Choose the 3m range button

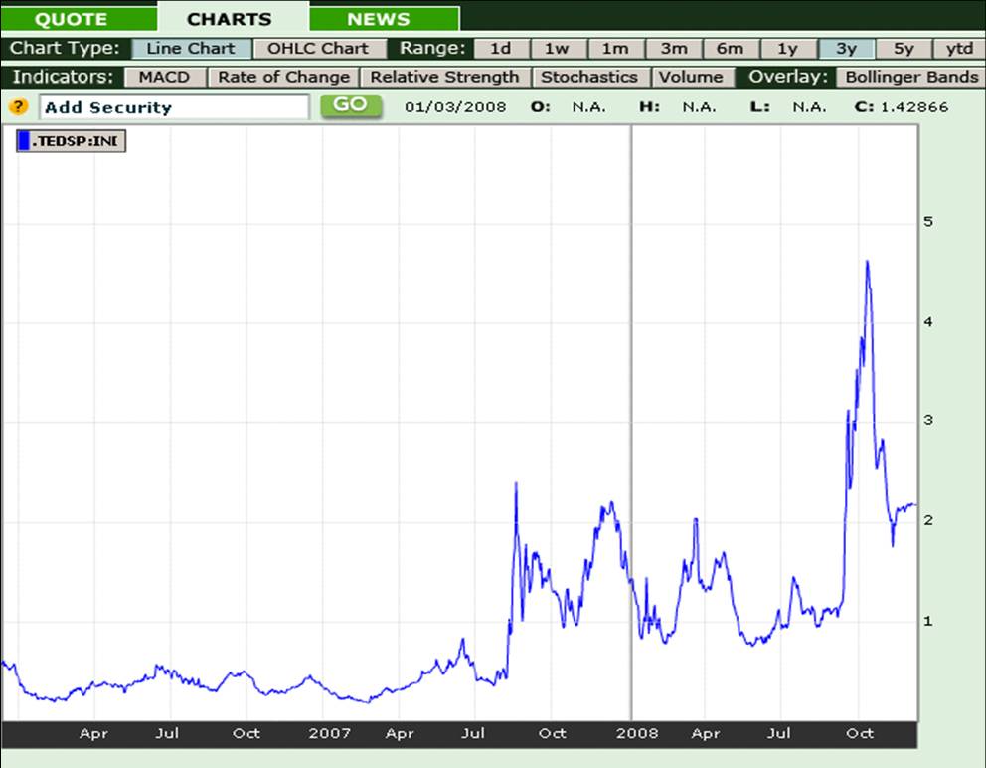pyautogui.click(x=673, y=49)
